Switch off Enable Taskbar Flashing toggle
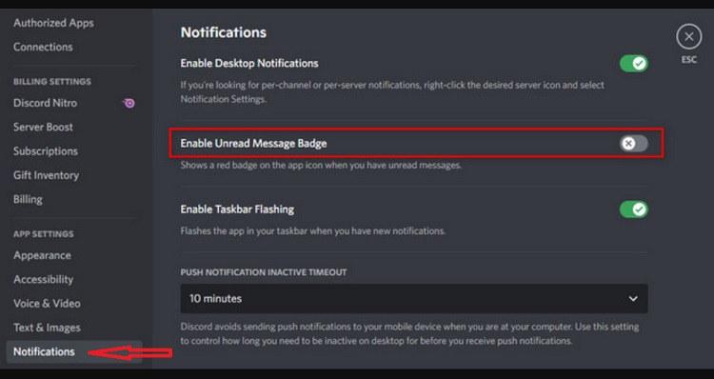Viewport: 714px width, 379px height. coord(633,209)
